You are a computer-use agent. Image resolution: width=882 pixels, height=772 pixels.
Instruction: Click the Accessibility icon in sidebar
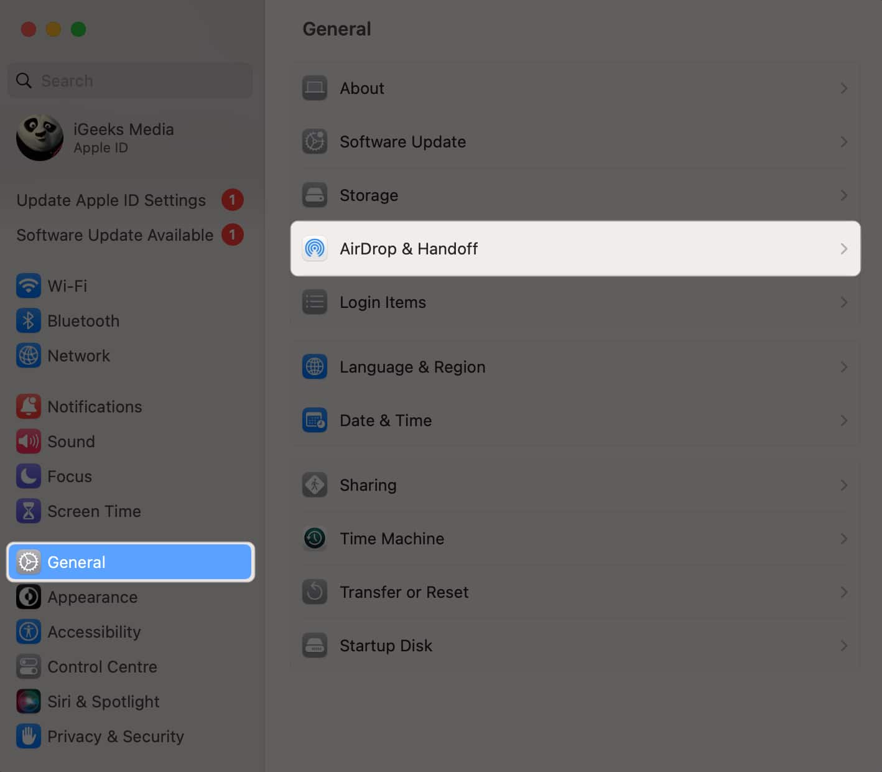[x=29, y=632]
